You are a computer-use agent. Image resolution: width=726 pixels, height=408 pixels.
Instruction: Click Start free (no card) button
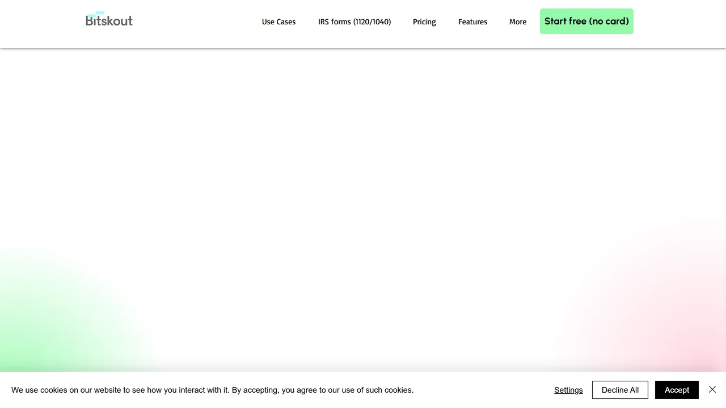586,21
